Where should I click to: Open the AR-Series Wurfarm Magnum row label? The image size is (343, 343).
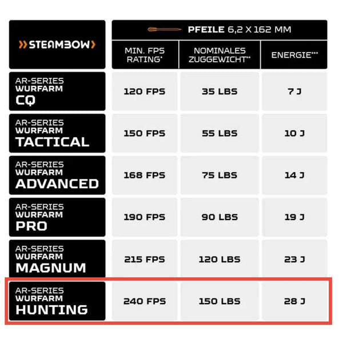(57, 259)
